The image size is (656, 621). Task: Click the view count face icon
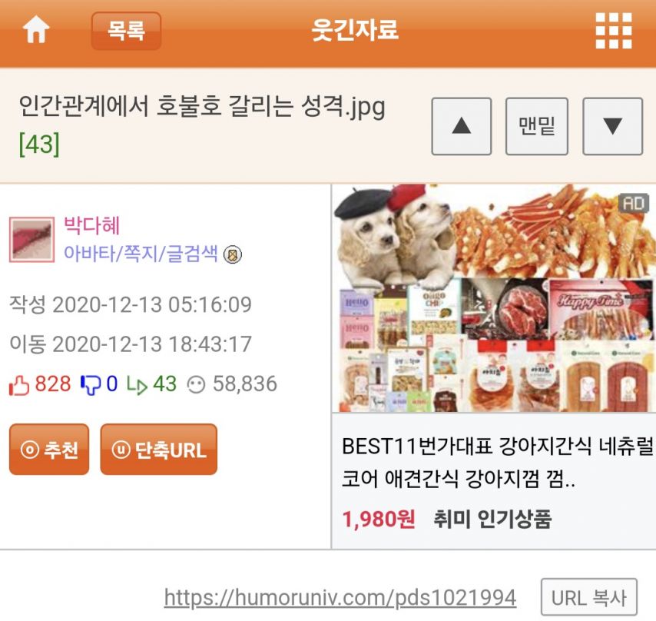click(196, 384)
